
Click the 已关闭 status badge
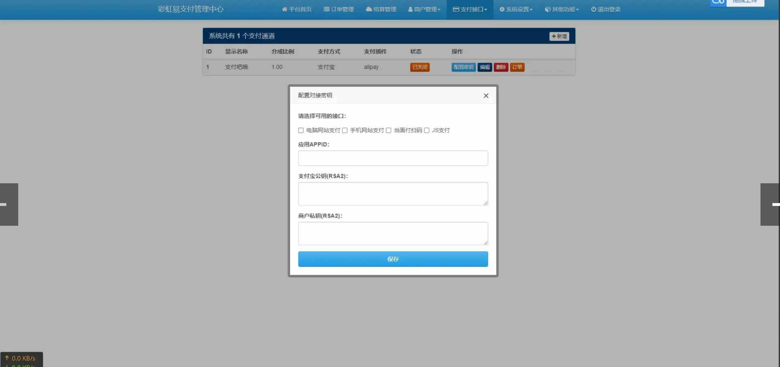coord(420,67)
